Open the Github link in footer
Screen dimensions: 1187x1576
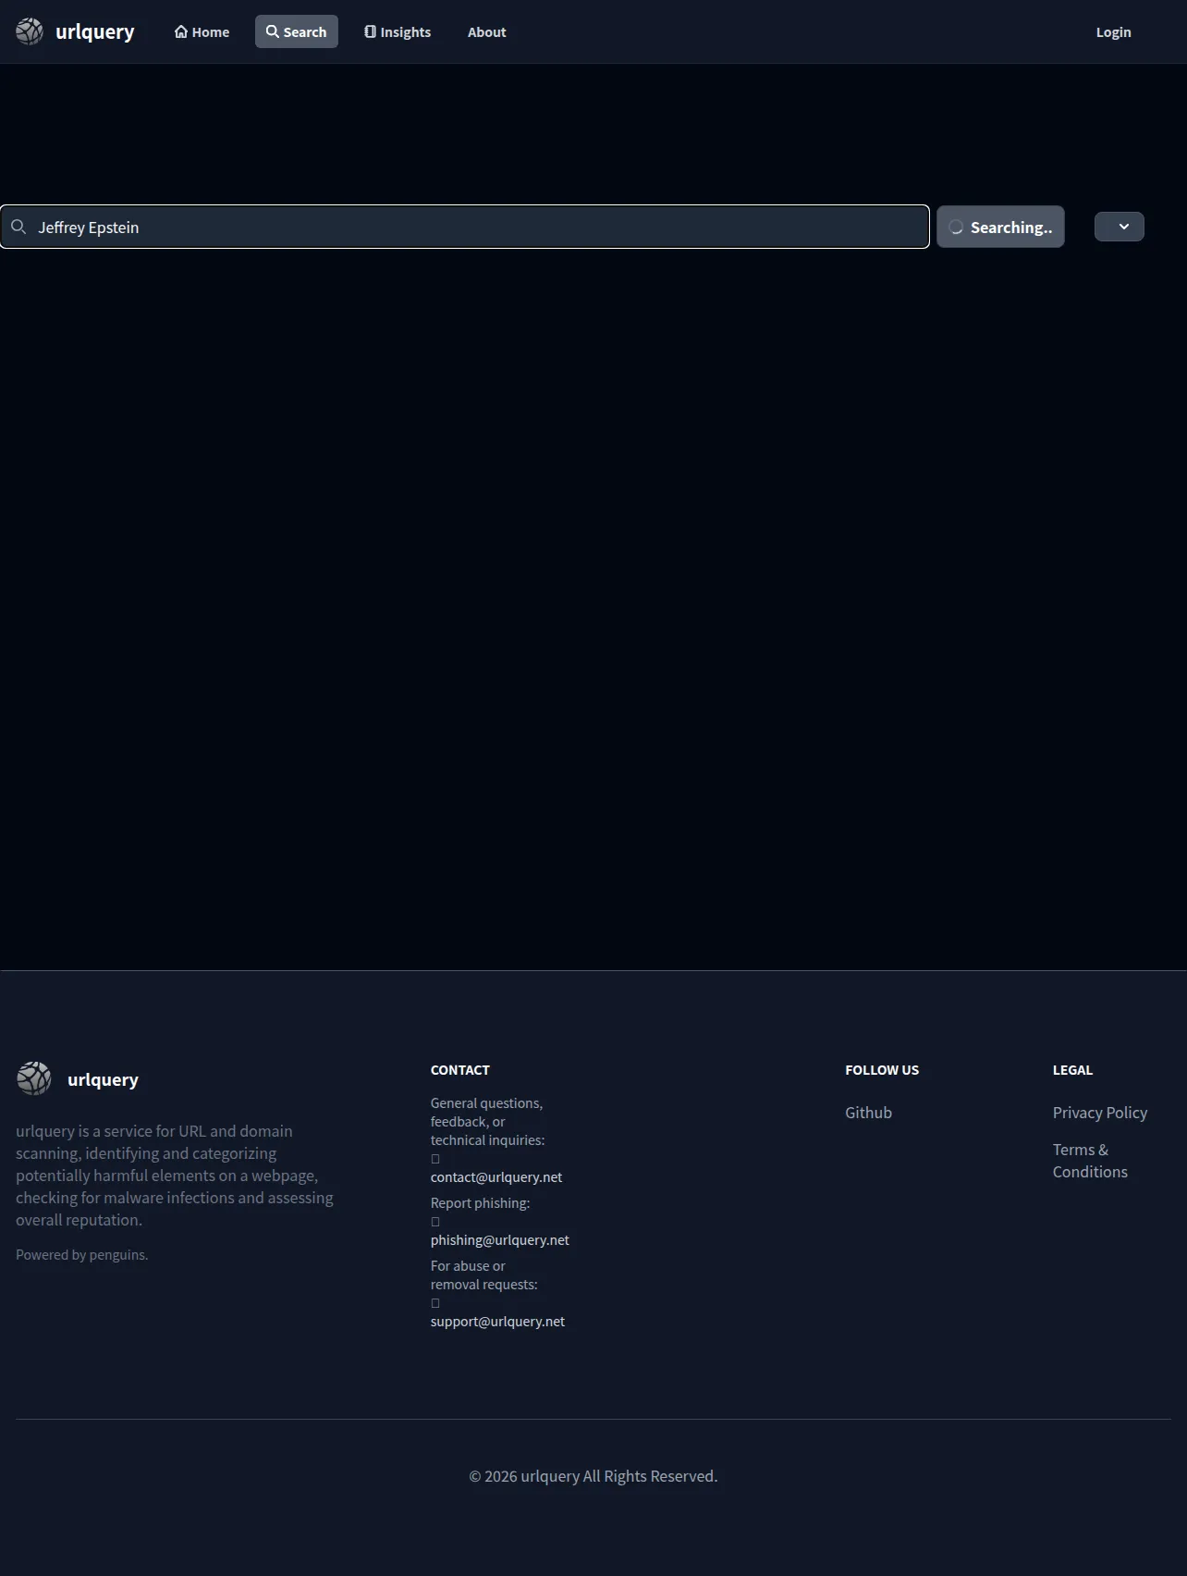click(x=868, y=1113)
